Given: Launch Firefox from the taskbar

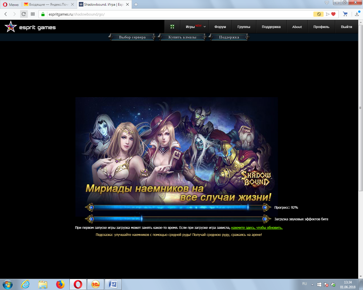Looking at the screenshot, I should tap(60, 284).
